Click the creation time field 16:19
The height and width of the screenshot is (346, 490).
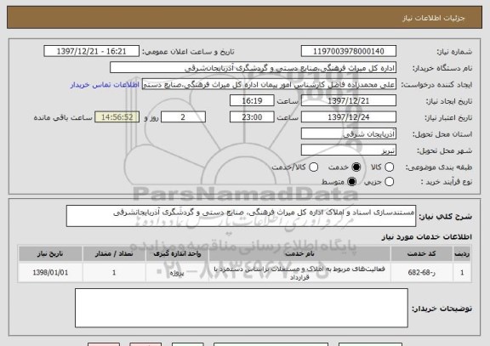coord(252,101)
